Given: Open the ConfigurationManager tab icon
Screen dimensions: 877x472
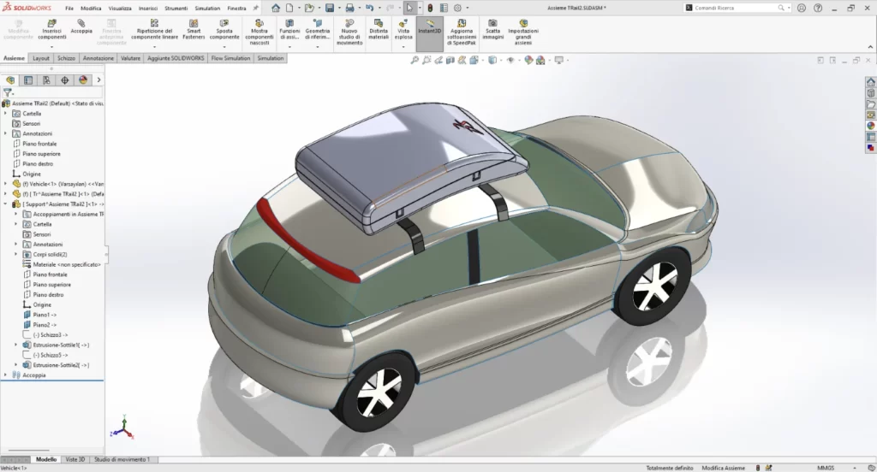Looking at the screenshot, I should click(46, 80).
